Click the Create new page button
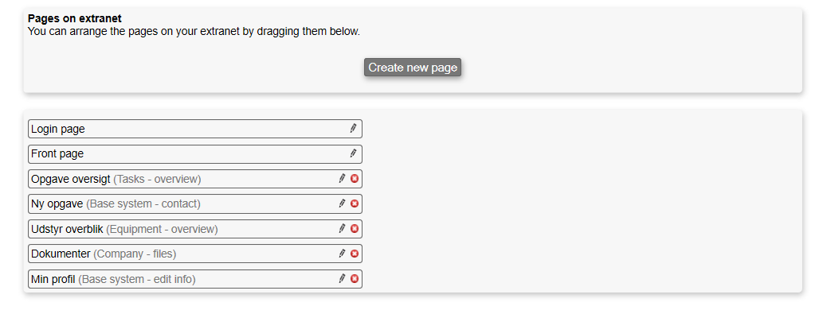This screenshot has height=310, width=823. pyautogui.click(x=413, y=68)
